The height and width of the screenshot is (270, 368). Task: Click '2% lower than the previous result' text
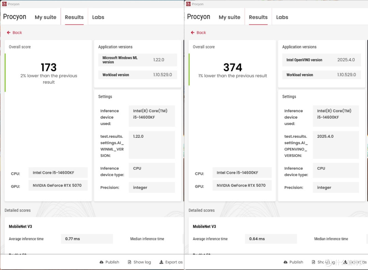(49, 79)
